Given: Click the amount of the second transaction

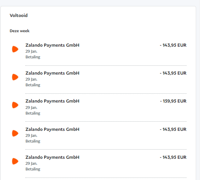Looking at the screenshot, I should click(x=173, y=73).
